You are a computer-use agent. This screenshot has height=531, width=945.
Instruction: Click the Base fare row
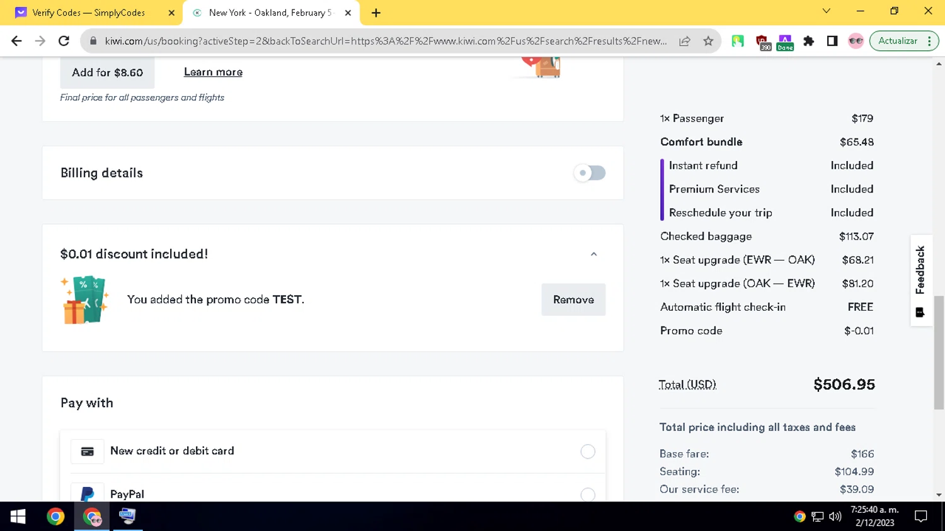(767, 454)
